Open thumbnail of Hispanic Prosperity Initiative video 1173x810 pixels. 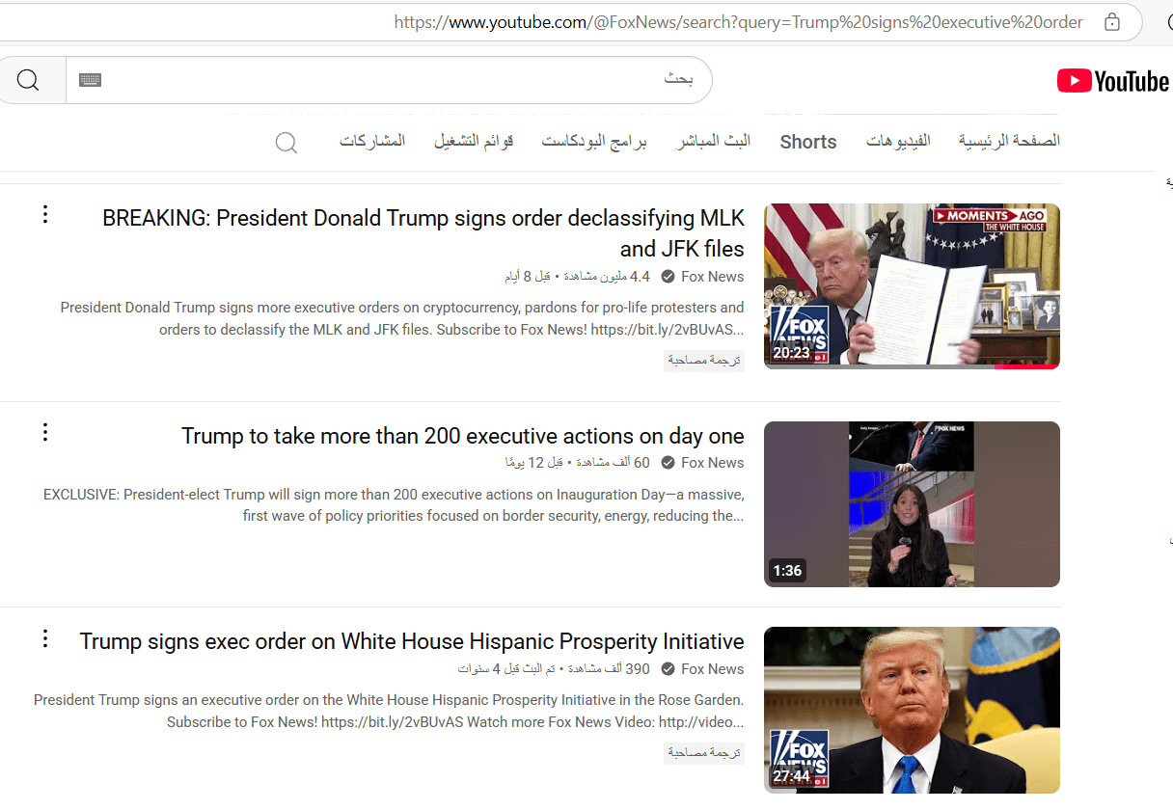[912, 710]
